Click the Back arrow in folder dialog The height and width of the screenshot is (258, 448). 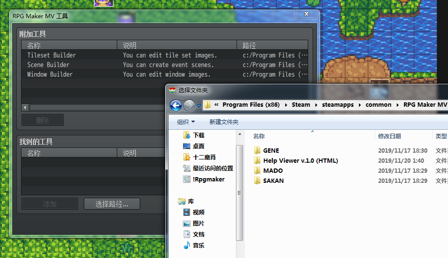[x=176, y=105]
